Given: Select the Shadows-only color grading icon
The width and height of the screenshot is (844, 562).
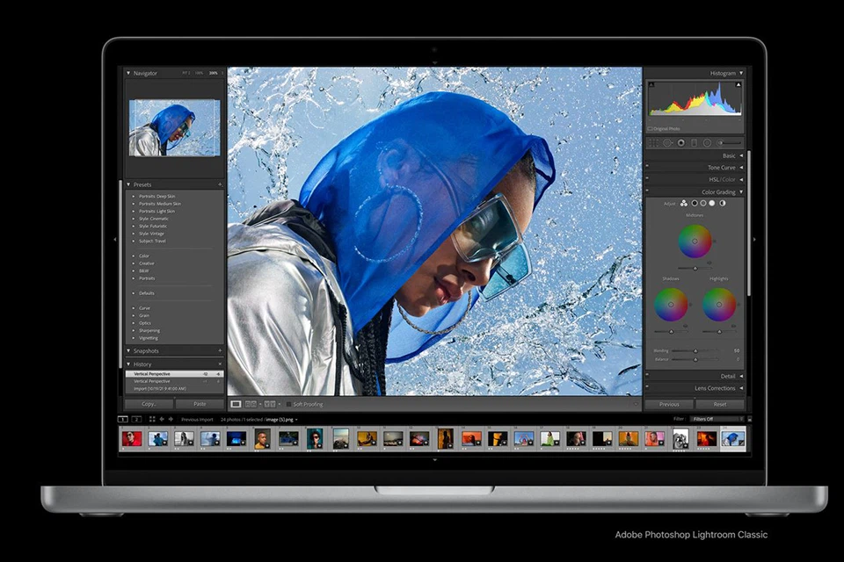Looking at the screenshot, I should point(695,204).
